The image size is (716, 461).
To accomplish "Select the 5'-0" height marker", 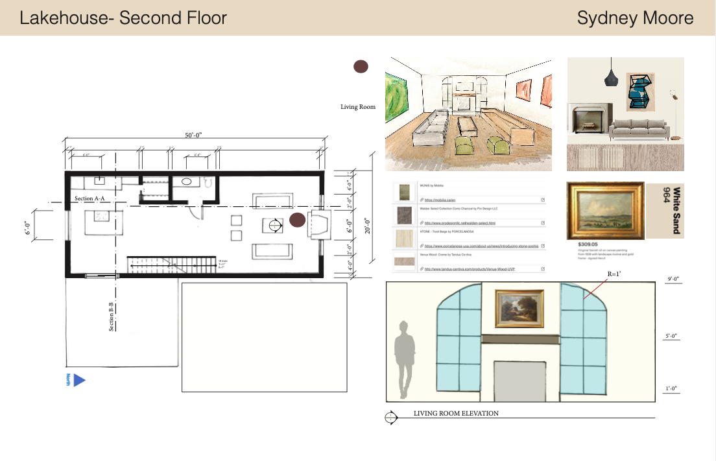I will coord(671,336).
